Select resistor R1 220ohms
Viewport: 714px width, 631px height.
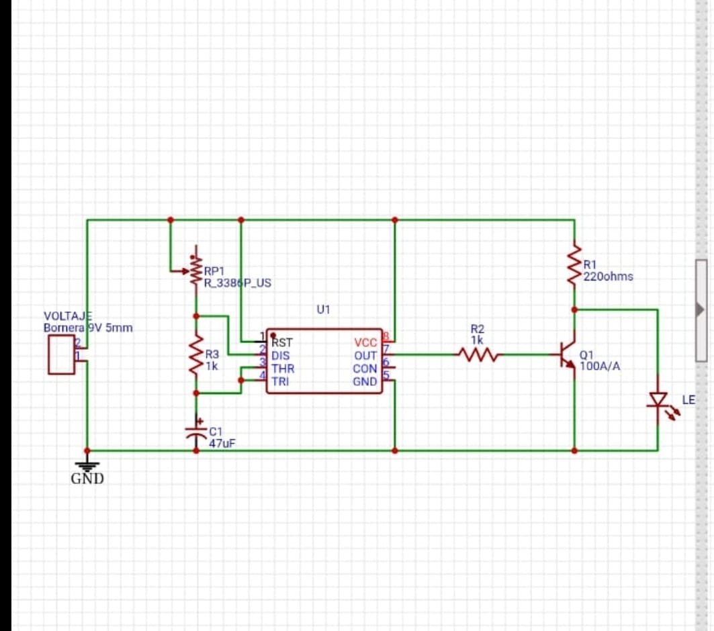[574, 265]
